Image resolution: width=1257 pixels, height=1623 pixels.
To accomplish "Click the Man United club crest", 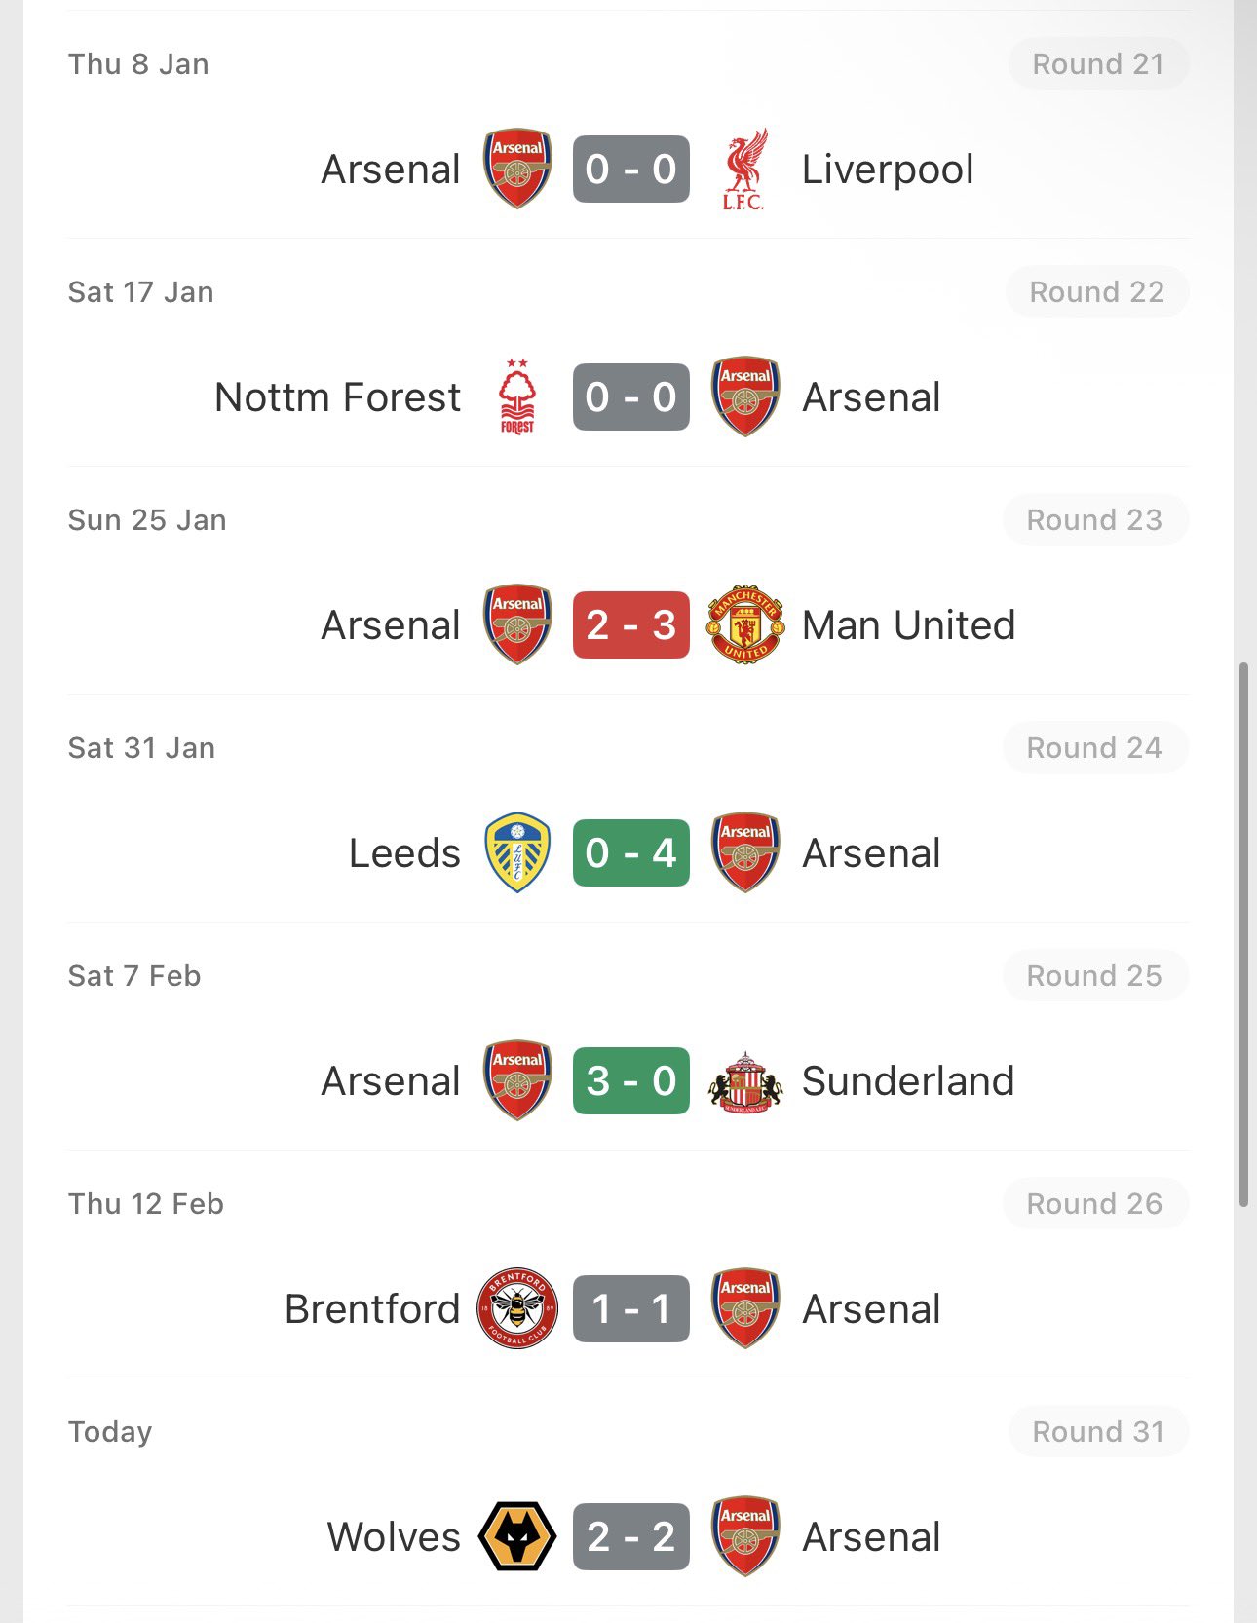I will pos(745,625).
